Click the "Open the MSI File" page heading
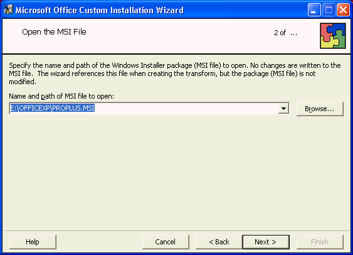Image resolution: width=353 pixels, height=255 pixels. tap(54, 32)
